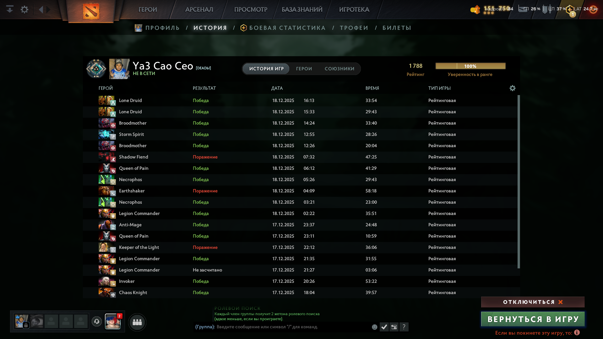Switch to the БОЕВАЯ СТАТИСТИКА tab
Screen dimensions: 603x339
pos(287,28)
